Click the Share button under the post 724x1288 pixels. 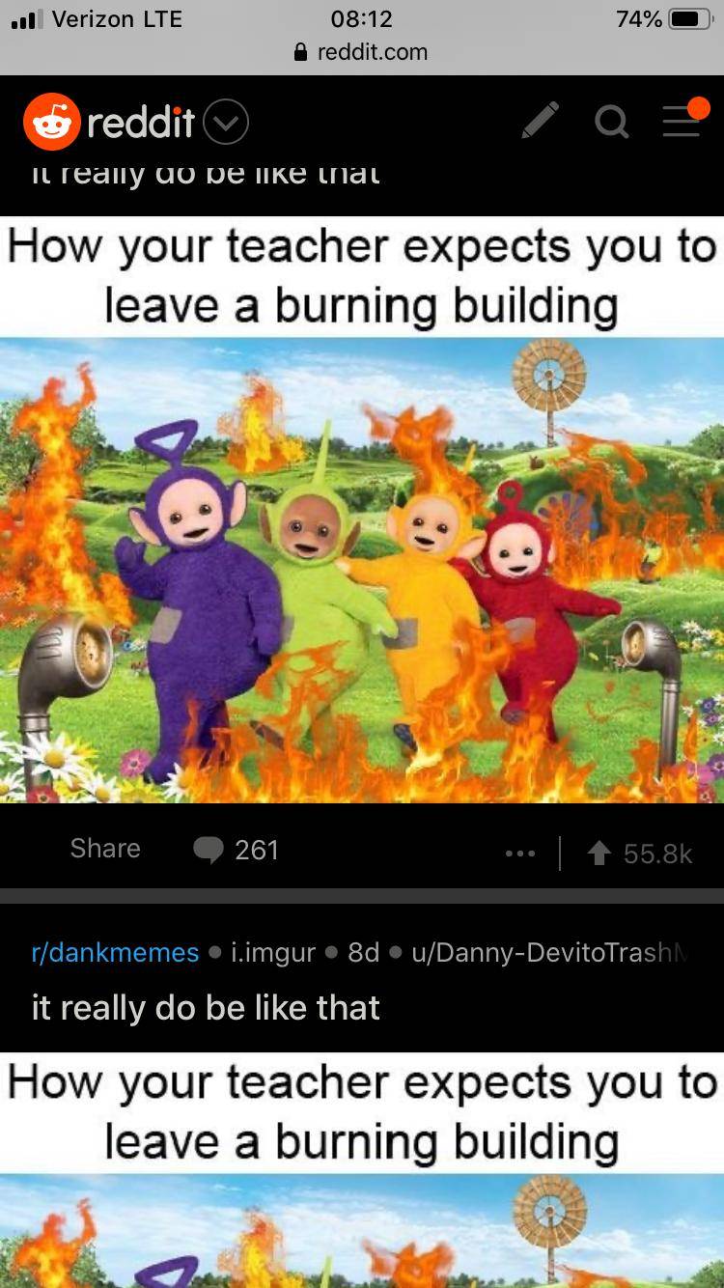(x=105, y=848)
